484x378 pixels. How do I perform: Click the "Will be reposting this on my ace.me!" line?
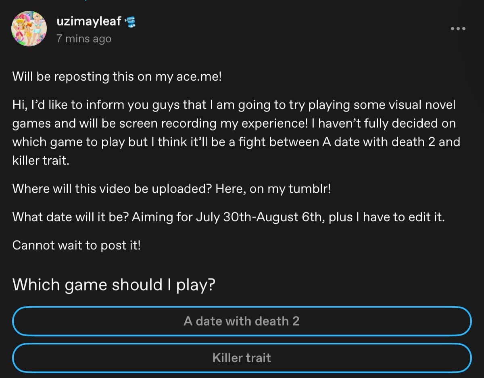[117, 77]
